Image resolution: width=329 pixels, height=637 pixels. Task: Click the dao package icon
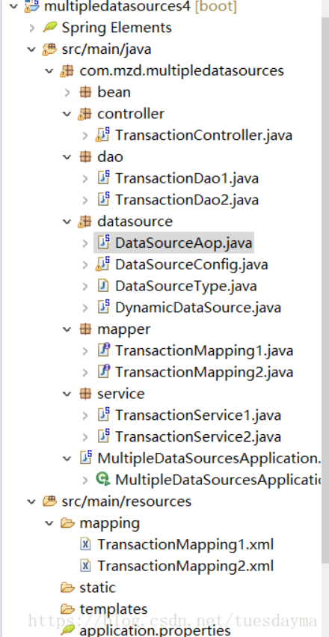coord(85,156)
